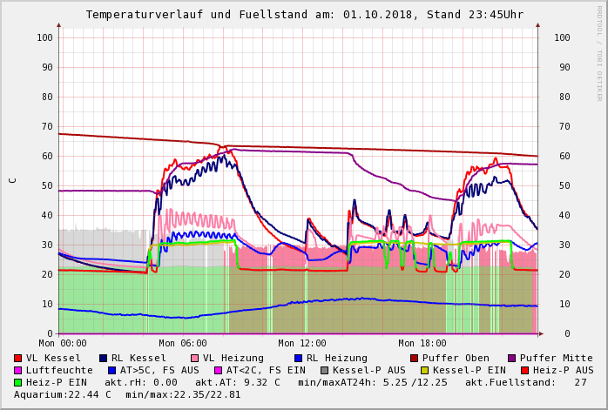Click the Mon 00:00 time axis label

(x=63, y=343)
